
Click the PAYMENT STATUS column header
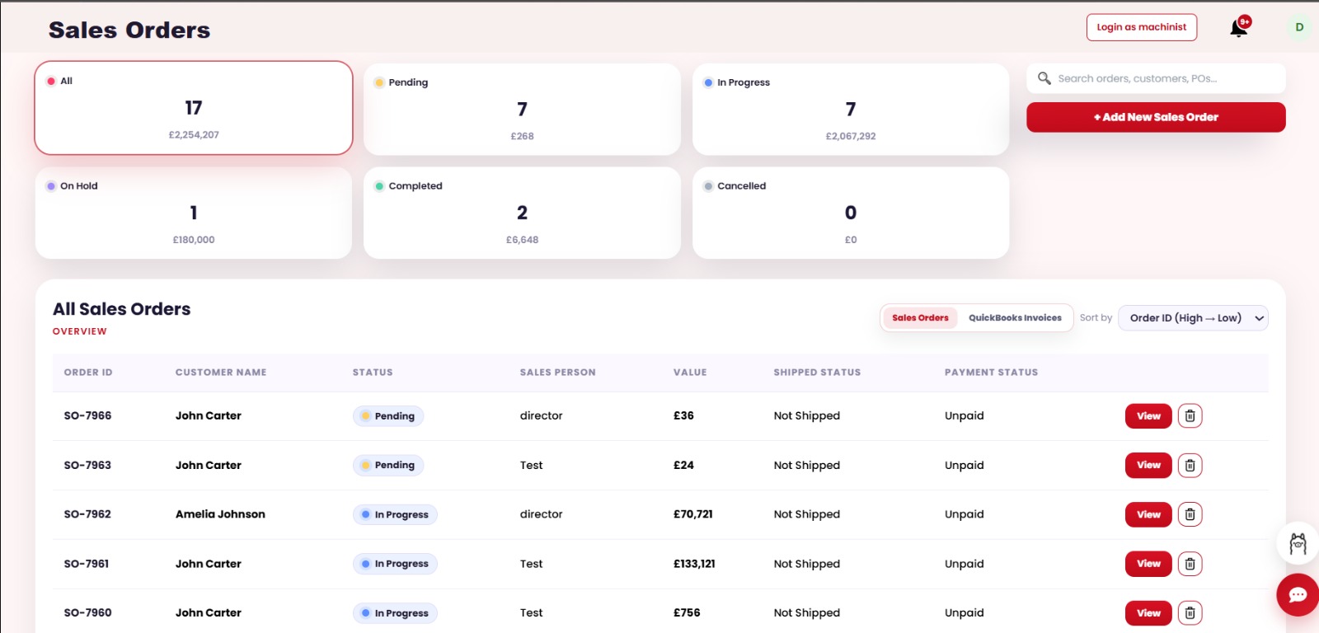tap(991, 373)
